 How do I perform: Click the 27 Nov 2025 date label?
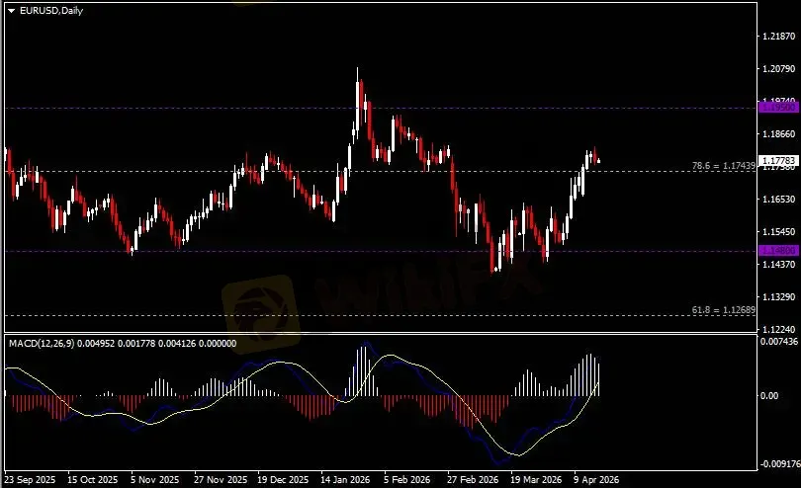tap(221, 480)
